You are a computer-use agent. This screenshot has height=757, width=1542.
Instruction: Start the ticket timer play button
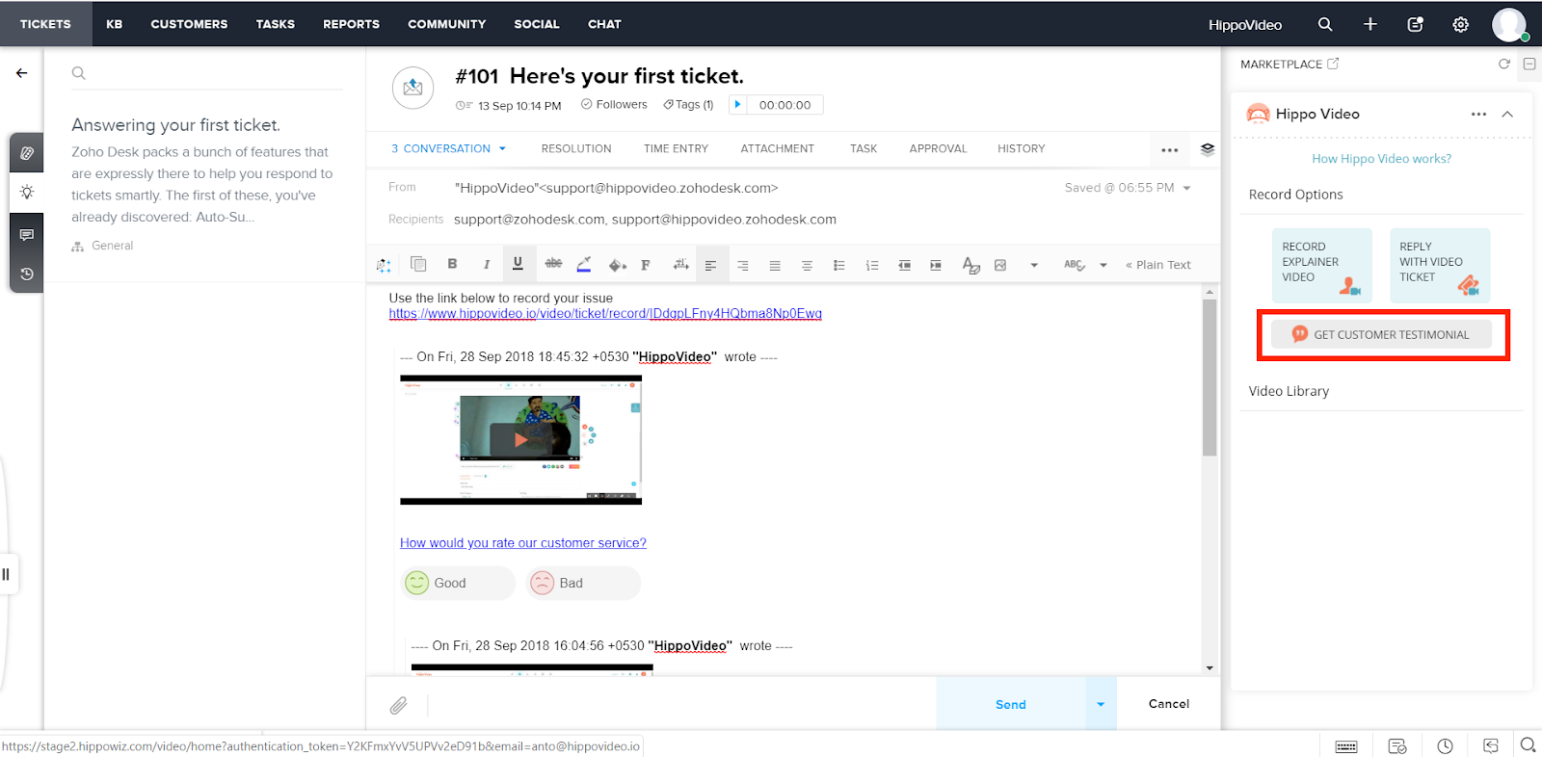pyautogui.click(x=737, y=104)
